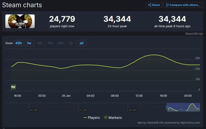206x129 pixels.
Task: Click the Steam charts heading
Action: (x=22, y=5)
